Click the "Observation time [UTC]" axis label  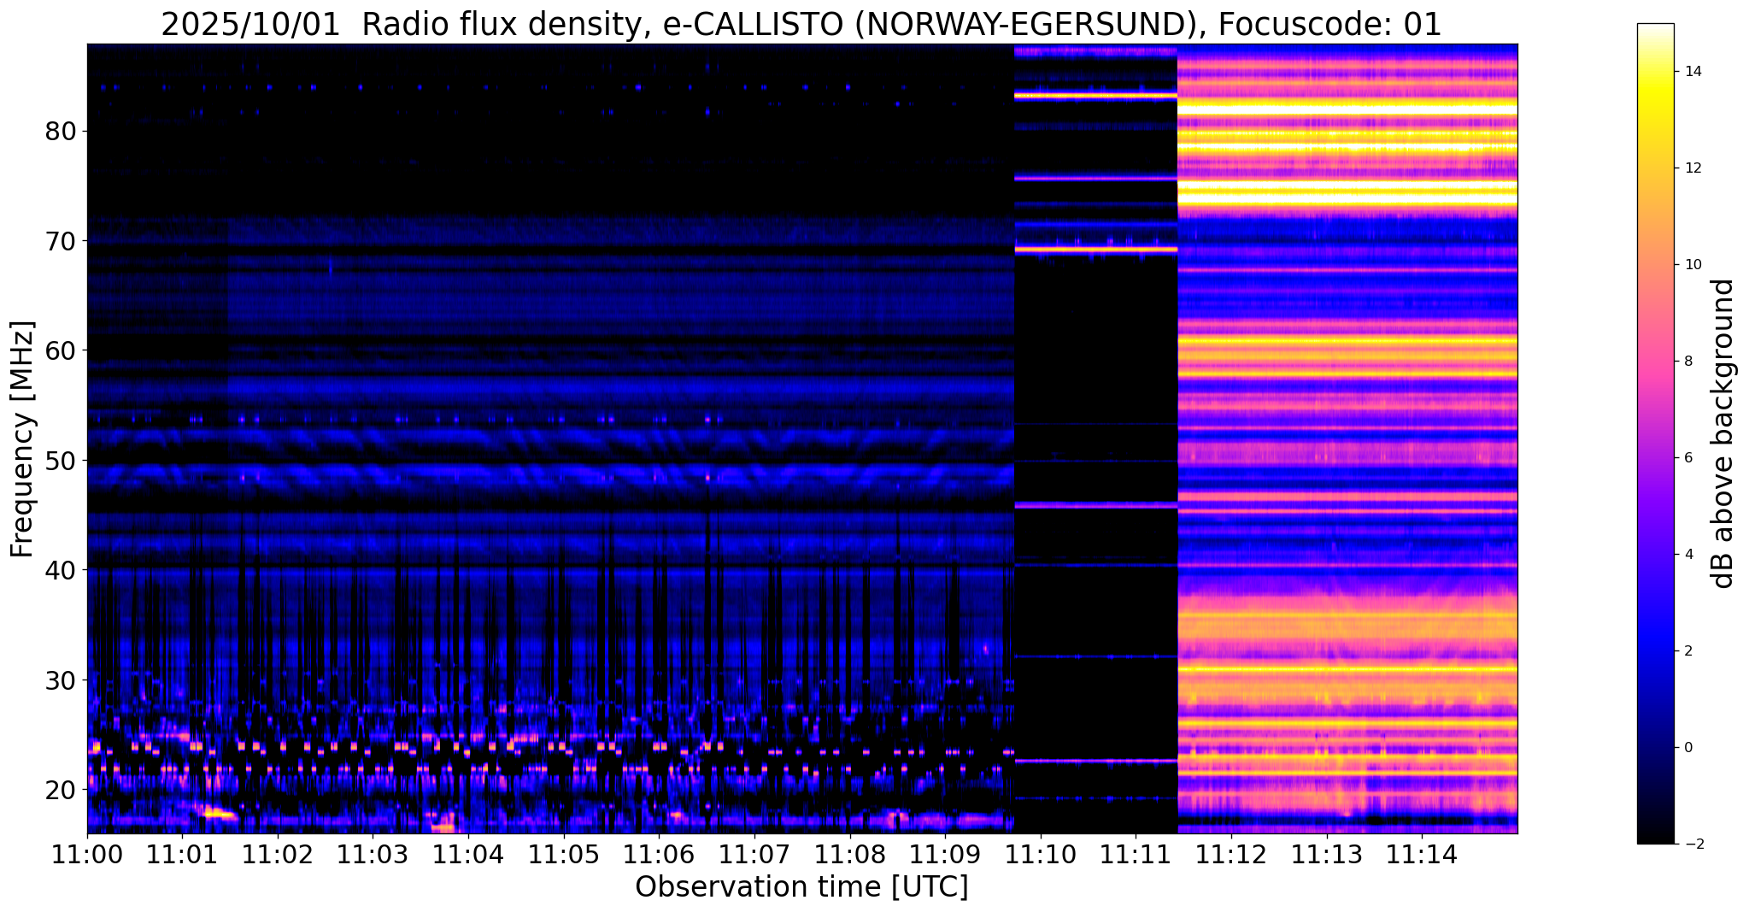[801, 887]
